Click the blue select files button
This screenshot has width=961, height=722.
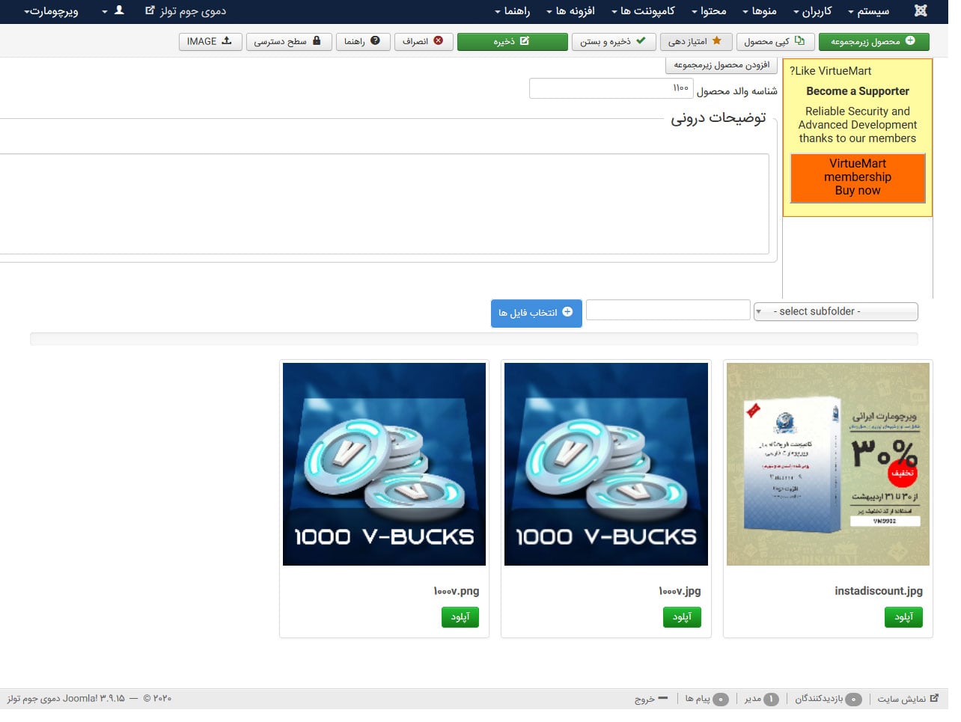[536, 313]
